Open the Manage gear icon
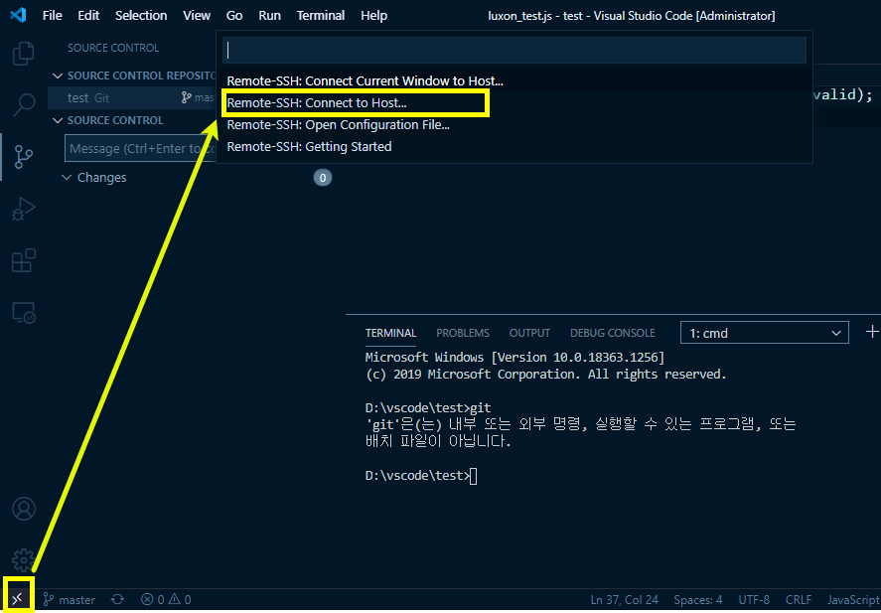The width and height of the screenshot is (881, 613). point(24,560)
